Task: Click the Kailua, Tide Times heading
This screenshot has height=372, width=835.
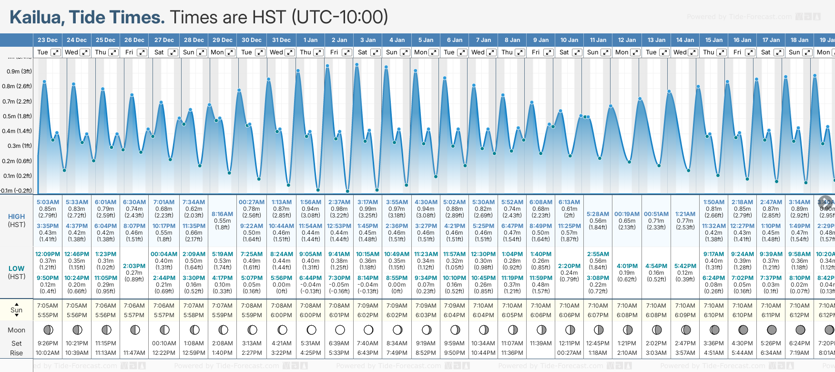Action: pyautogui.click(x=87, y=17)
